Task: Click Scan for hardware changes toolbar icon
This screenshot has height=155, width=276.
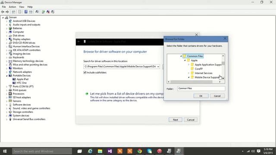Action: click(37, 12)
